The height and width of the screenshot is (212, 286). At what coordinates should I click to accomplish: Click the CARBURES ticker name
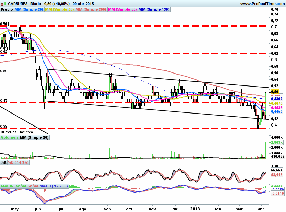tap(17, 4)
